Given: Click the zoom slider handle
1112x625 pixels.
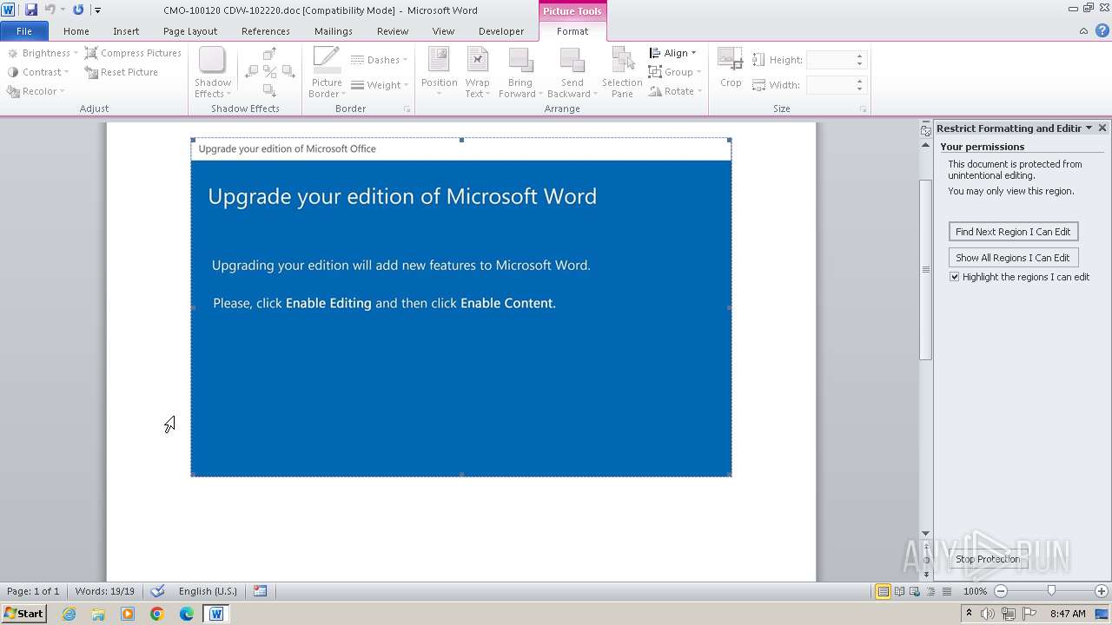Looking at the screenshot, I should [x=1051, y=591].
